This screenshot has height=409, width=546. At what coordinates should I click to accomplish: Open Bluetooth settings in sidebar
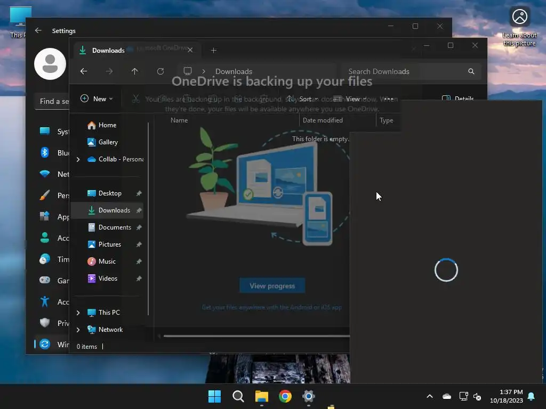click(54, 153)
